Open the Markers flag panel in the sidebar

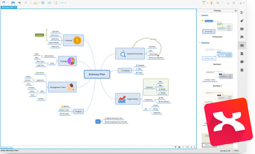pos(242,37)
